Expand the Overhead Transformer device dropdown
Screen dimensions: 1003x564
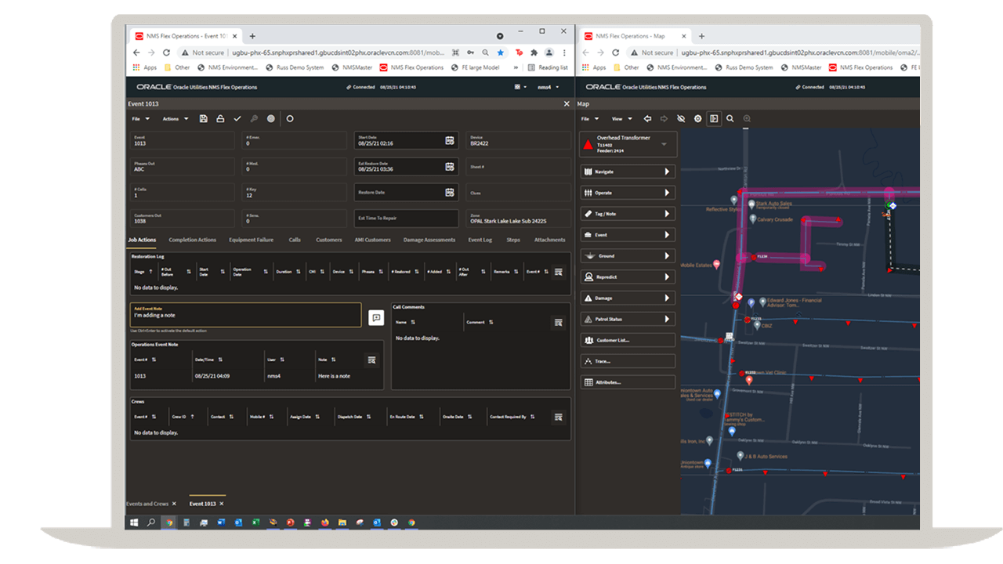point(664,144)
